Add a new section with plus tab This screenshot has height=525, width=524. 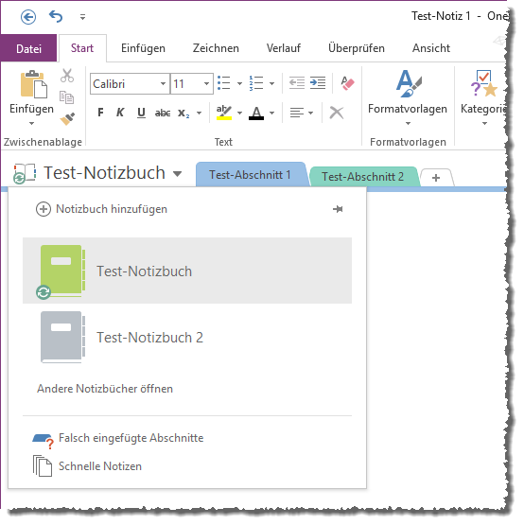(x=436, y=178)
